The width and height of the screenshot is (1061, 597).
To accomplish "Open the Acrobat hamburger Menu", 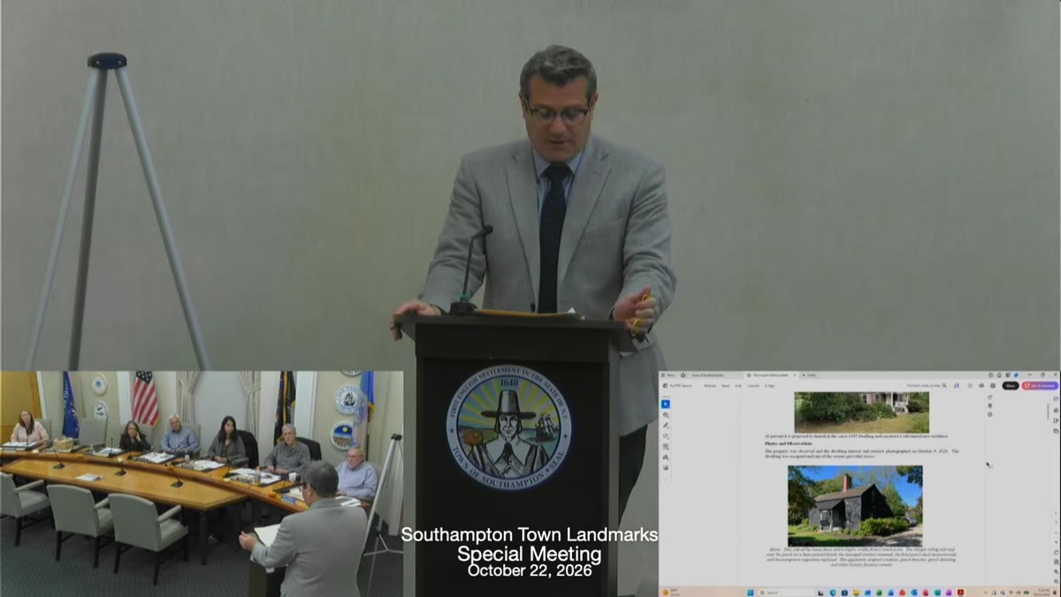I will click(668, 375).
